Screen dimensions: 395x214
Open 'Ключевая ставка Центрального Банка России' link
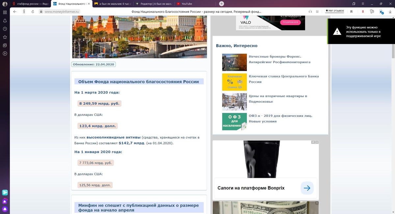coord(284,79)
